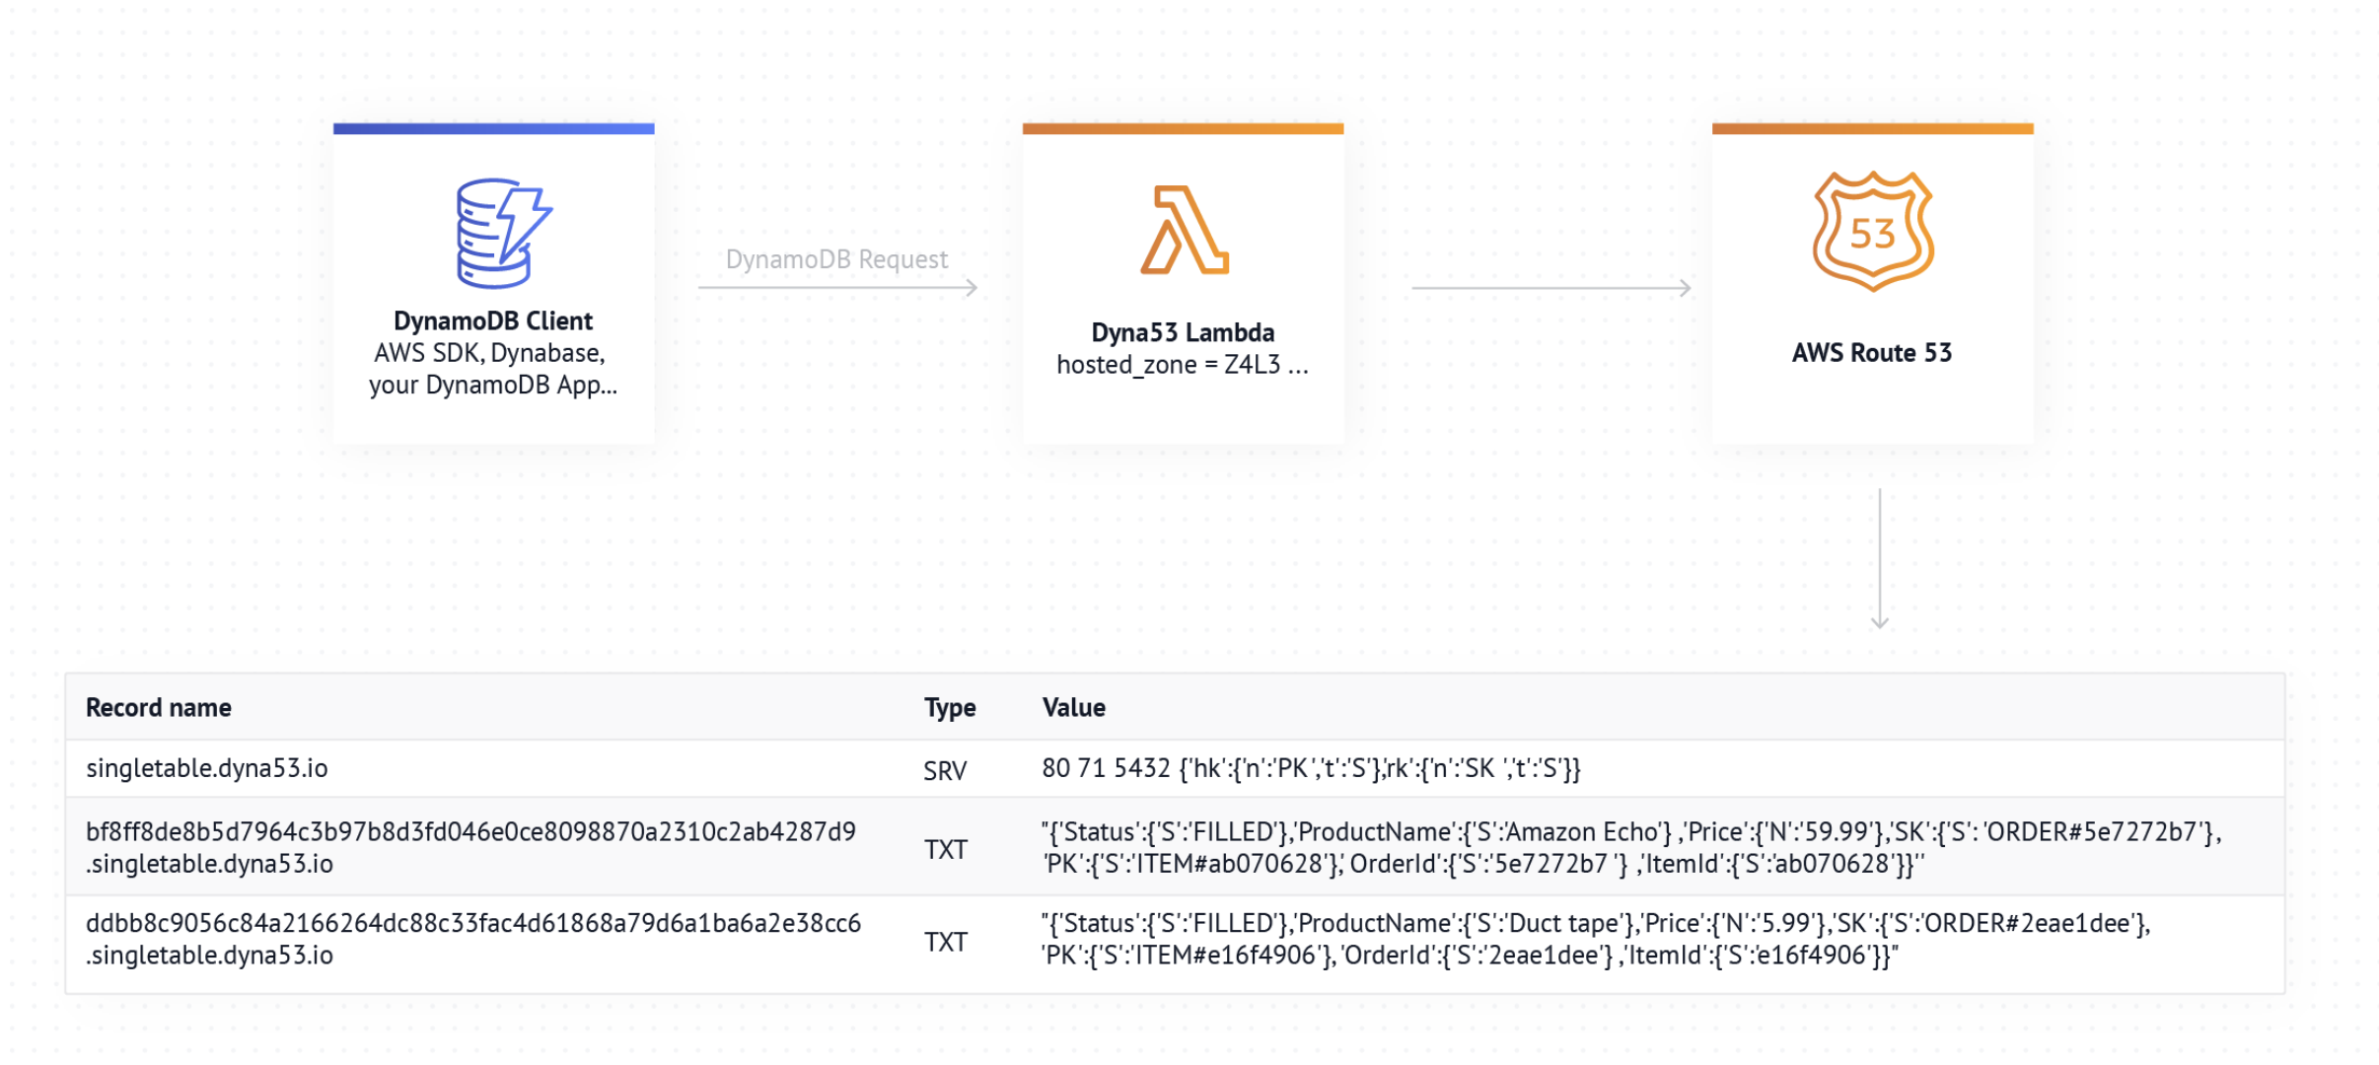The height and width of the screenshot is (1065, 2379).
Task: Click the SRV record type cell
Action: tap(945, 770)
